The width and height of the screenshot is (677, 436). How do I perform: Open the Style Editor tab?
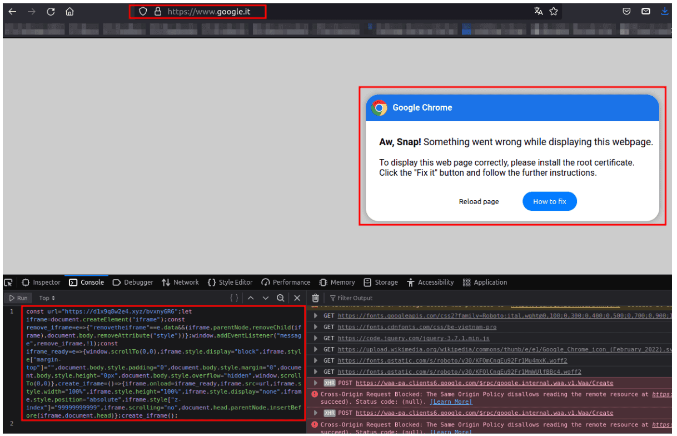coord(230,283)
